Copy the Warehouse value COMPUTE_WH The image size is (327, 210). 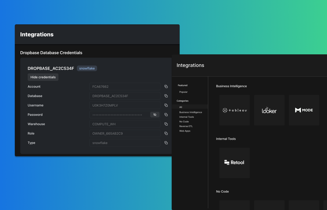click(166, 124)
